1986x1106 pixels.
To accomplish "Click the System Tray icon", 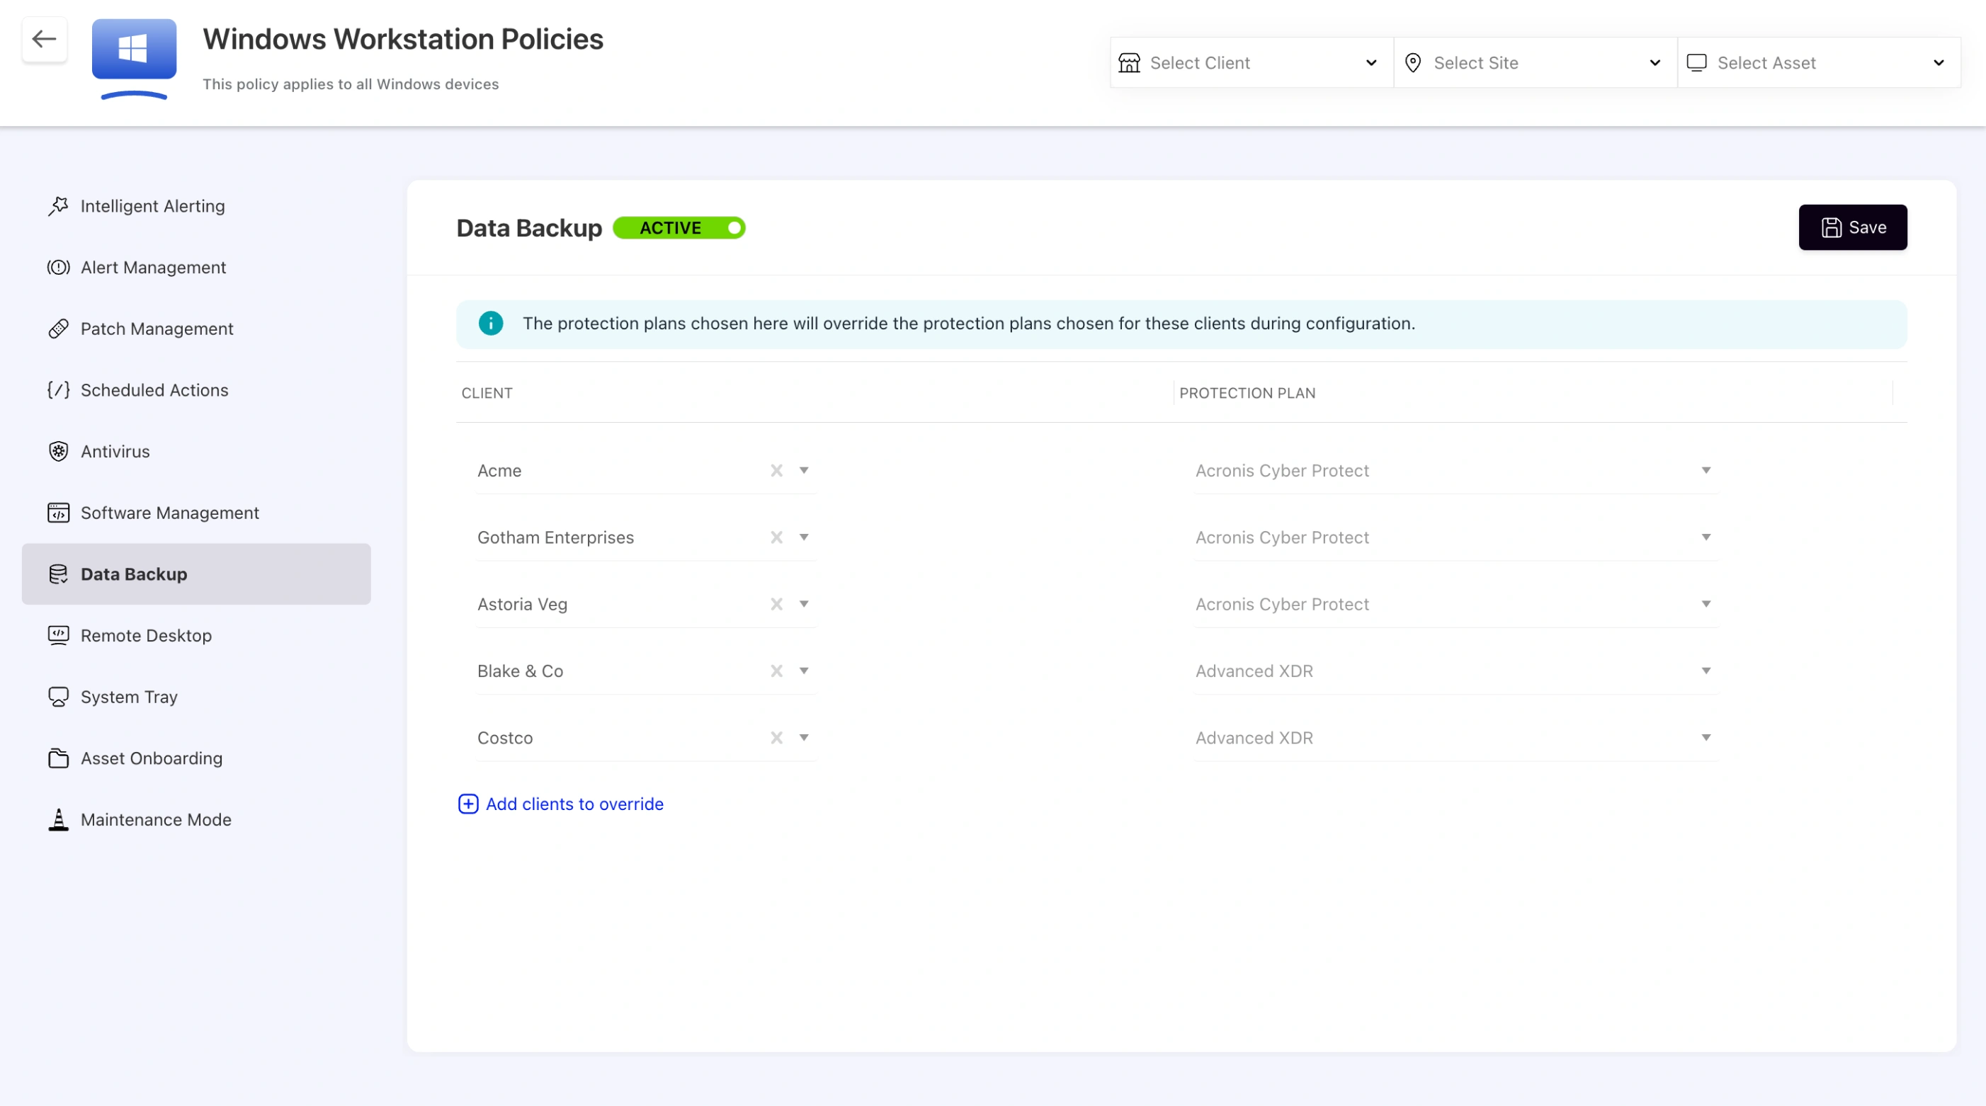I will coord(59,697).
